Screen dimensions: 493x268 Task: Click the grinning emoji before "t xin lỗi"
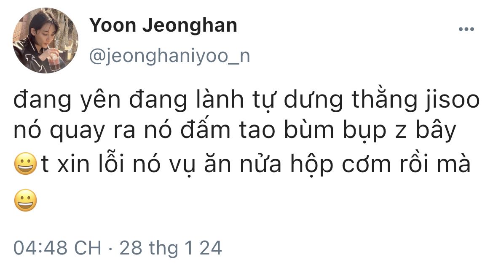coord(25,164)
